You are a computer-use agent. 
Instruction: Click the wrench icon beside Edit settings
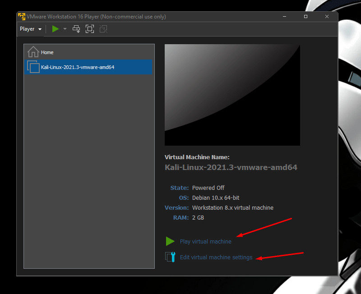[x=170, y=257]
